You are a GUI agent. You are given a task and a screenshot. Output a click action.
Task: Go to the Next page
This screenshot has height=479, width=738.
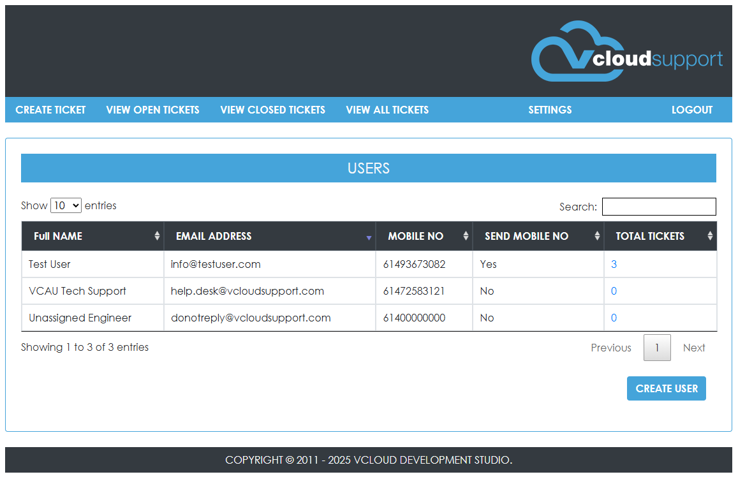point(694,348)
